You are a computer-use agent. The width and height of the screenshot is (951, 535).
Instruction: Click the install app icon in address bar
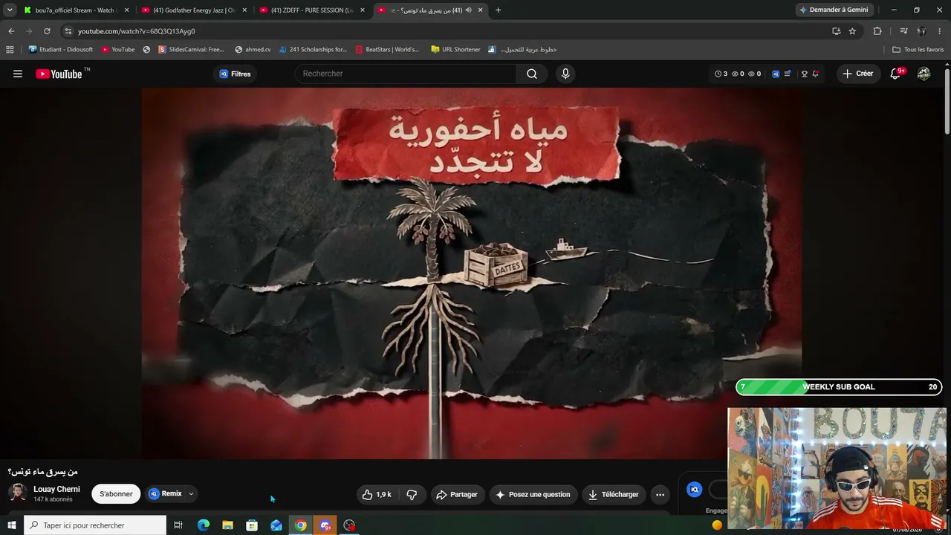click(x=837, y=31)
